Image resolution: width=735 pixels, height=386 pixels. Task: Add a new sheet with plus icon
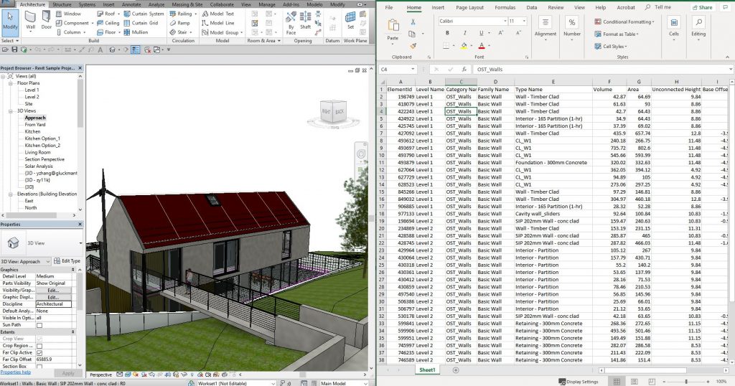pyautogui.click(x=456, y=370)
